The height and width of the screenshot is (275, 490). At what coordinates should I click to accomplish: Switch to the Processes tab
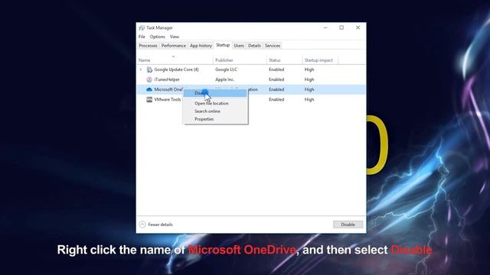coord(148,46)
